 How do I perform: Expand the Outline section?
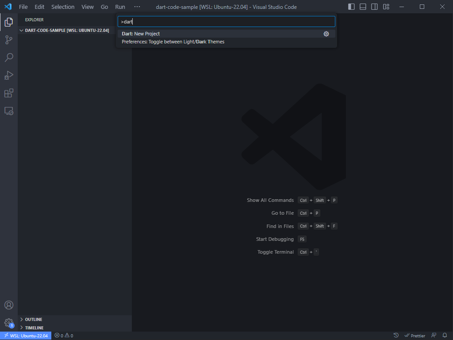tap(75, 319)
